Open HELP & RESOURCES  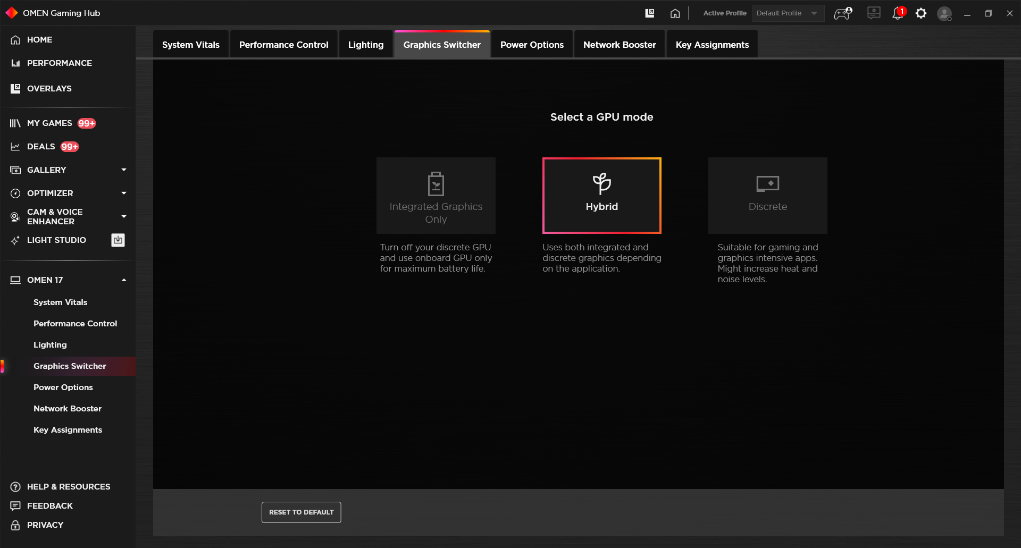tap(68, 487)
